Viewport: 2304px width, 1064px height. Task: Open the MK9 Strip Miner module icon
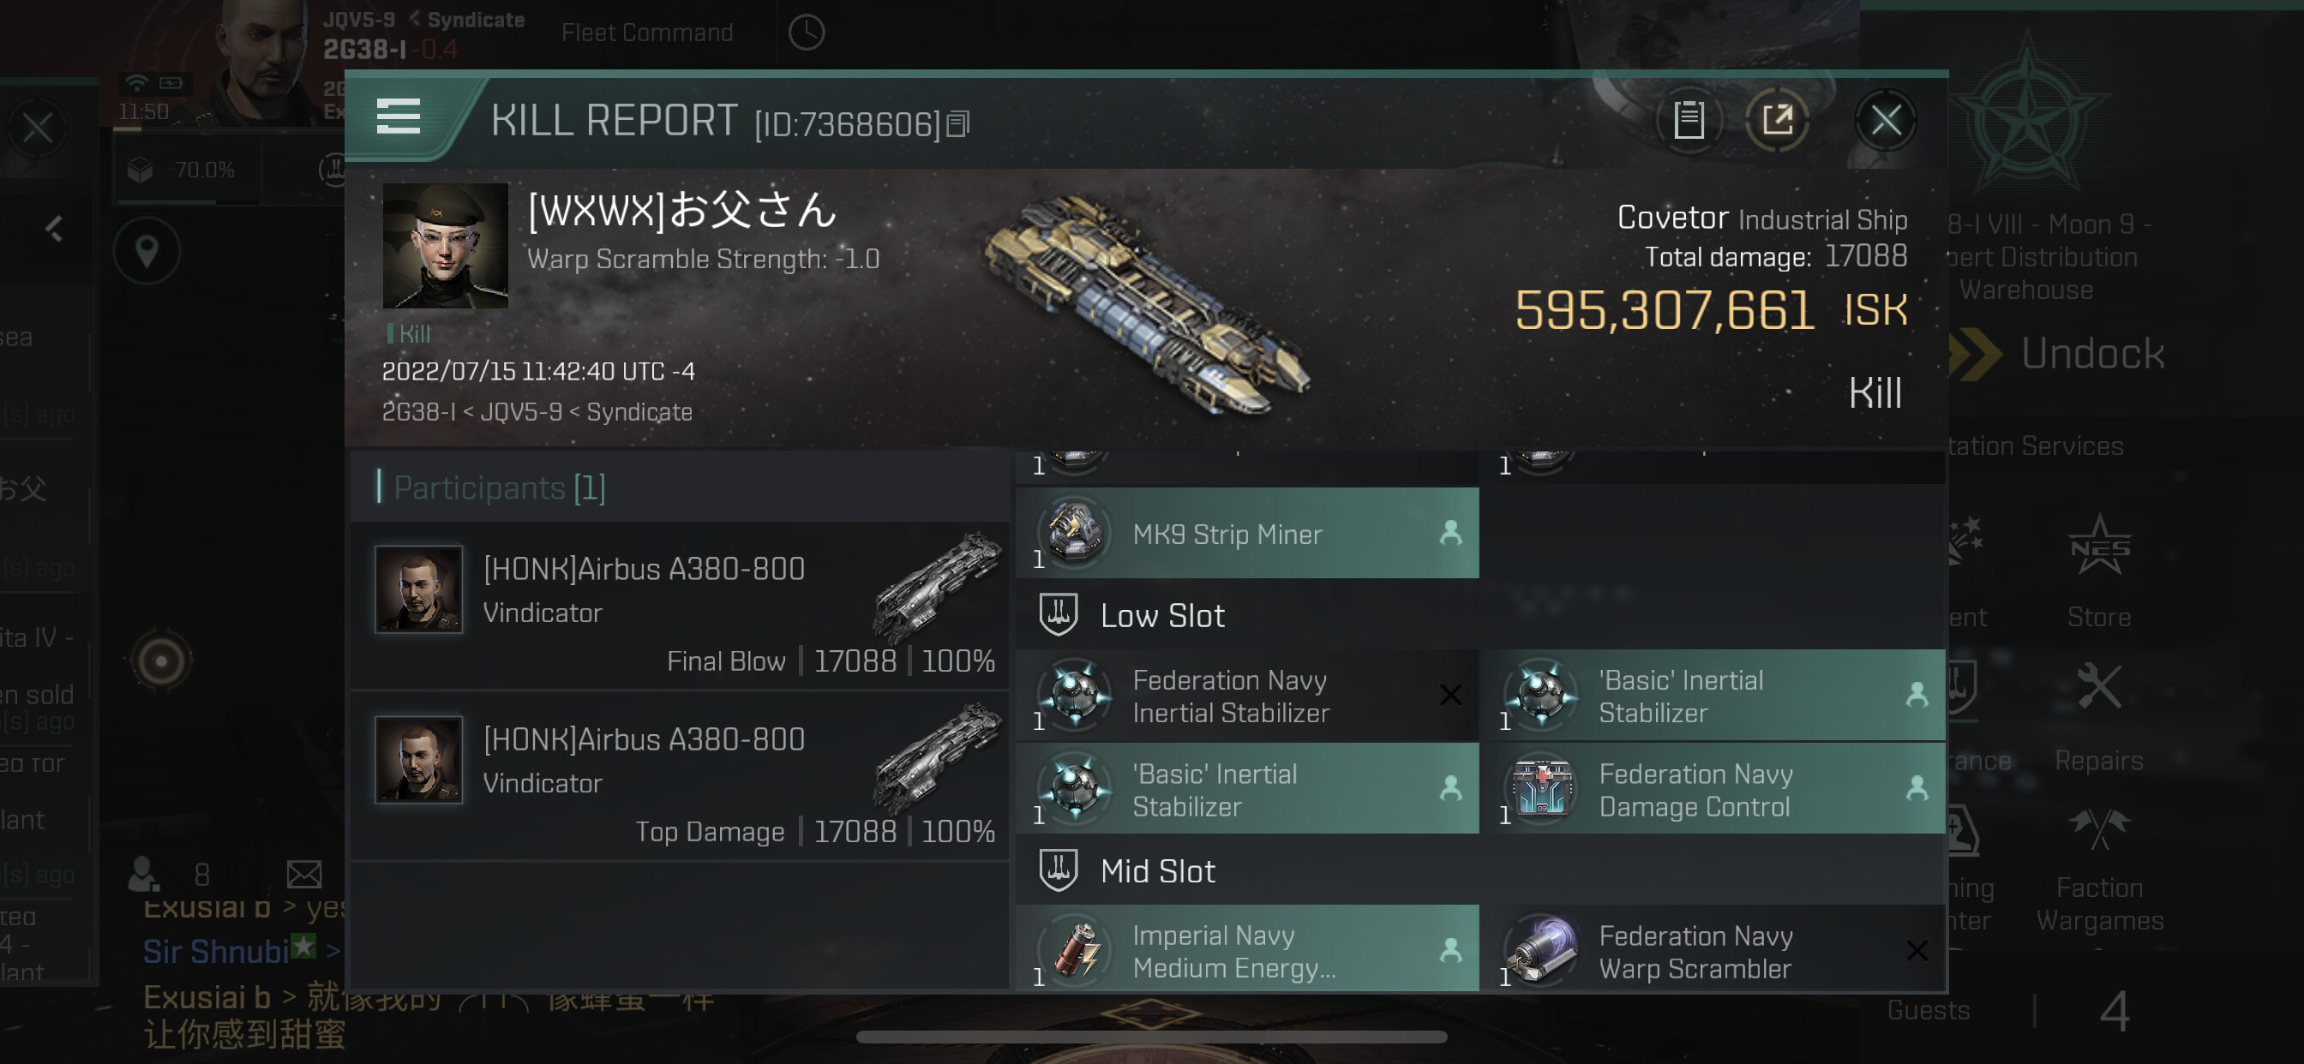pyautogui.click(x=1074, y=531)
